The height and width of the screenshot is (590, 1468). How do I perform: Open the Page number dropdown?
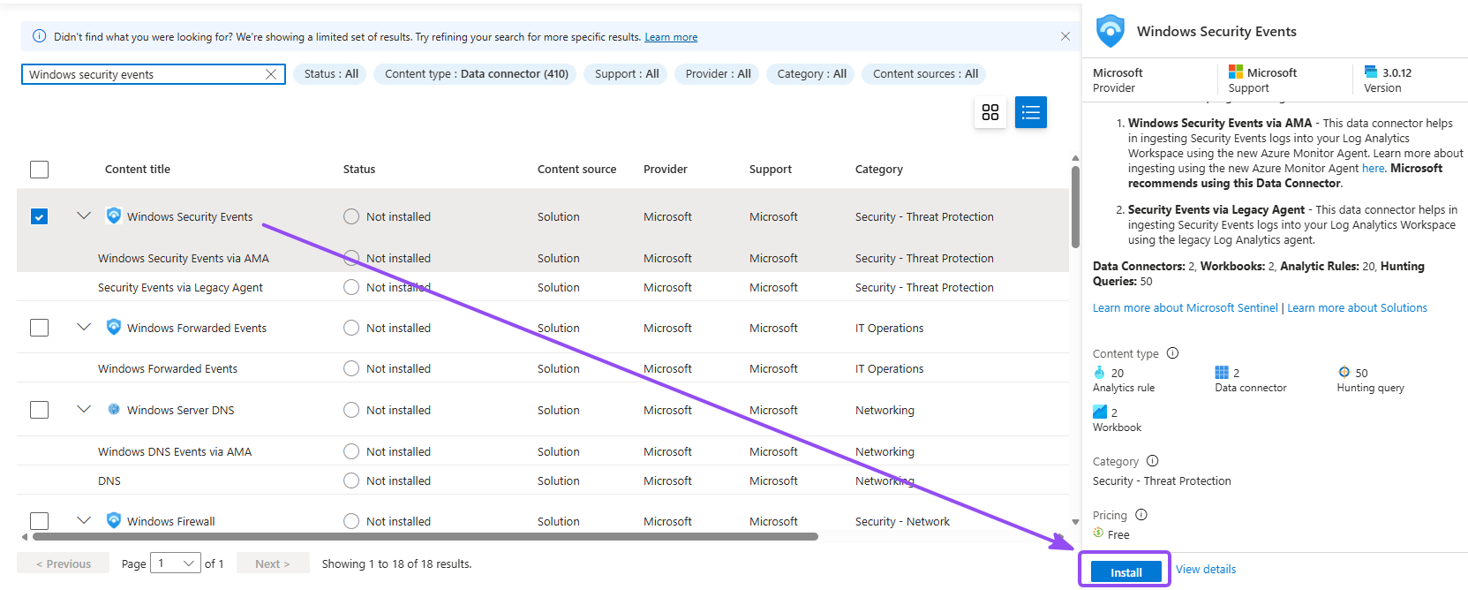176,564
